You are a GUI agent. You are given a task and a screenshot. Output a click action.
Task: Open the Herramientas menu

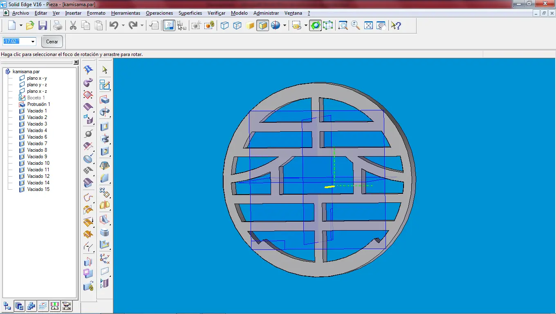tap(126, 13)
